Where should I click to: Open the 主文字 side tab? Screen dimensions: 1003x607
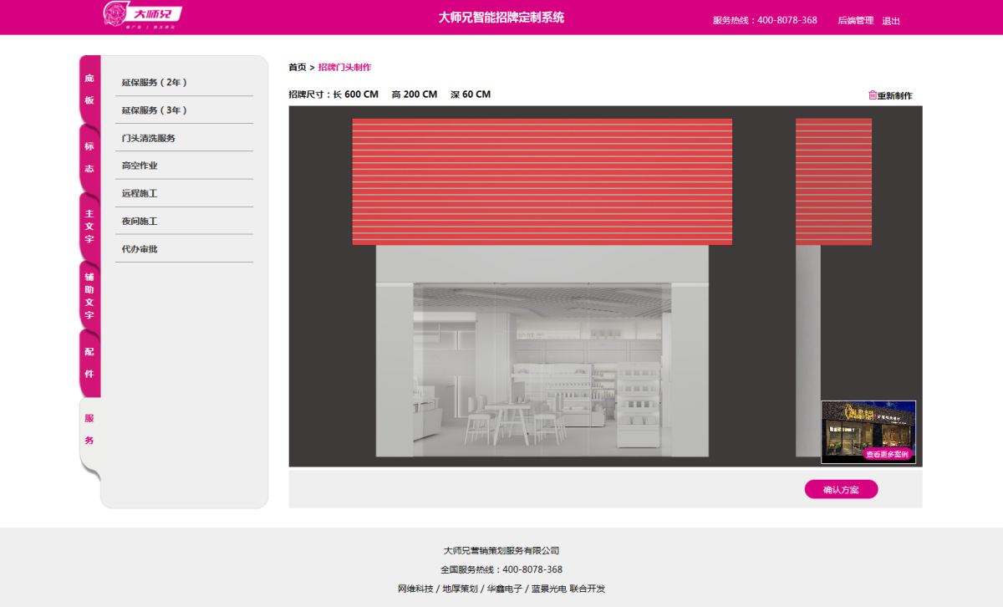(x=89, y=226)
